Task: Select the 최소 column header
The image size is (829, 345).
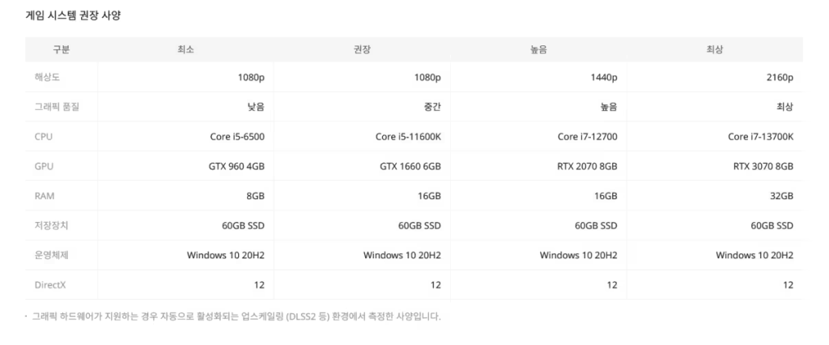Action: 185,49
